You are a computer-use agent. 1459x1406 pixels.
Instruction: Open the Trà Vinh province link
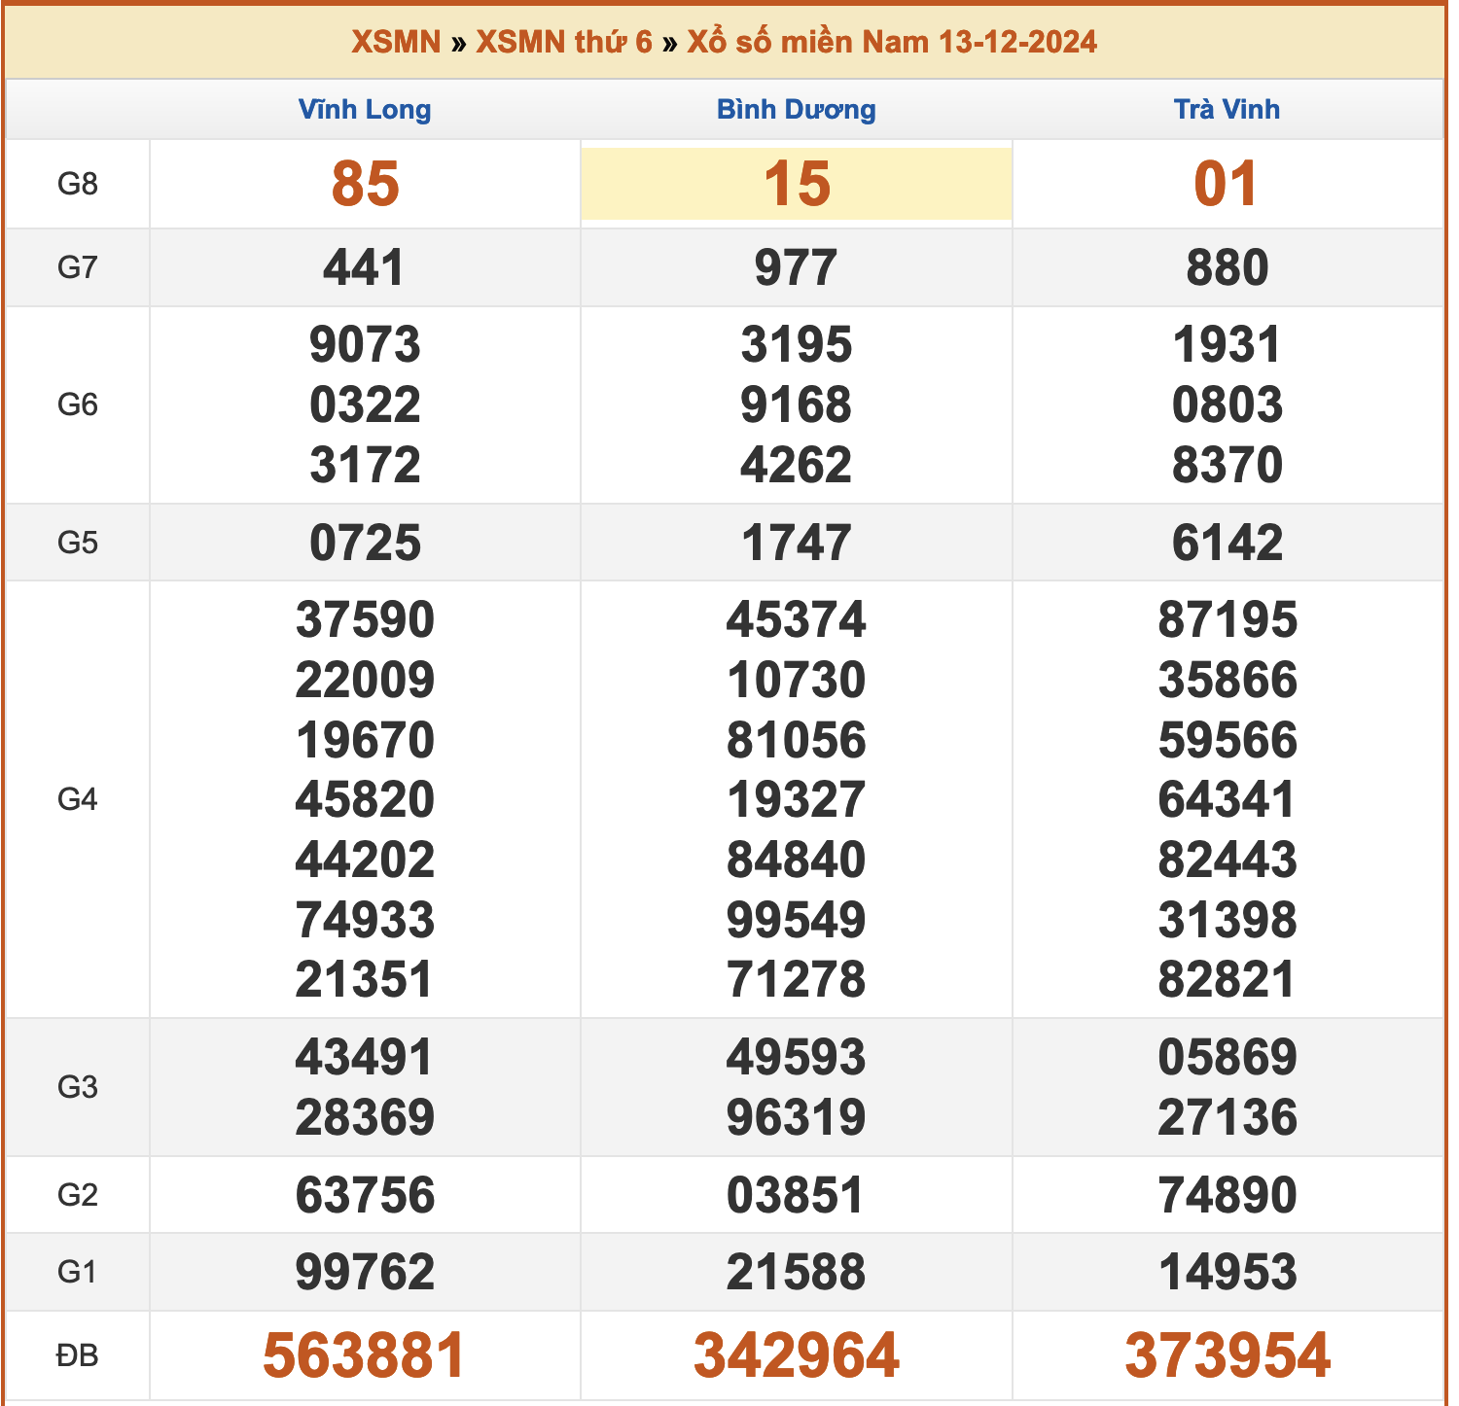coord(1228,109)
